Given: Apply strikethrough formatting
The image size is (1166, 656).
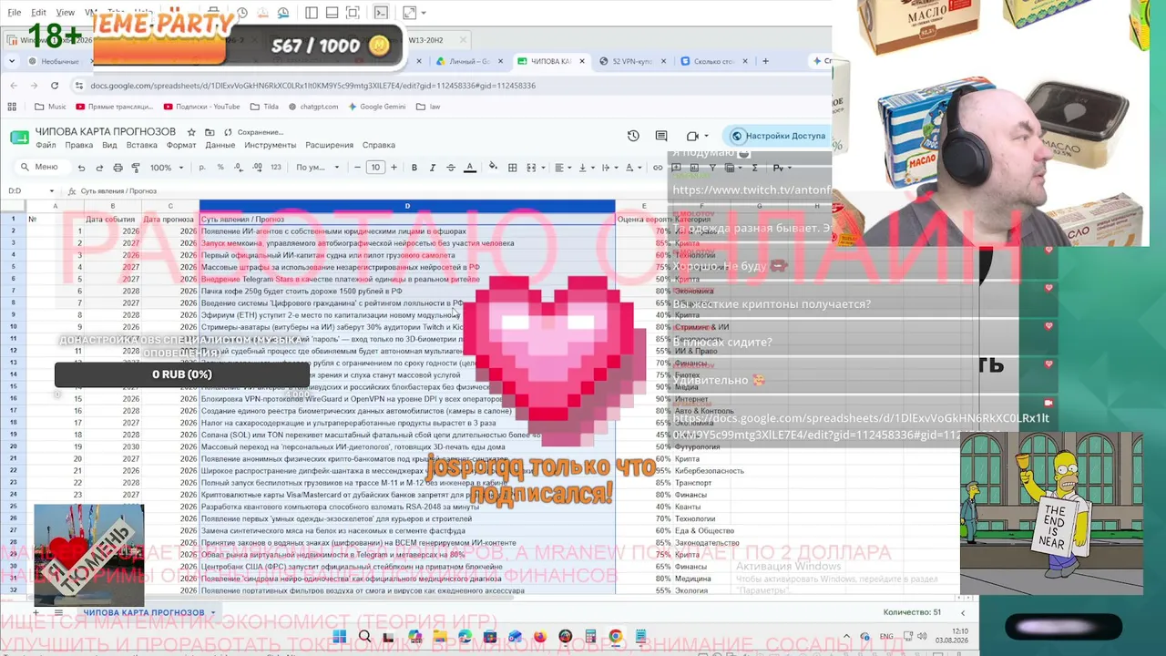Looking at the screenshot, I should 451,168.
